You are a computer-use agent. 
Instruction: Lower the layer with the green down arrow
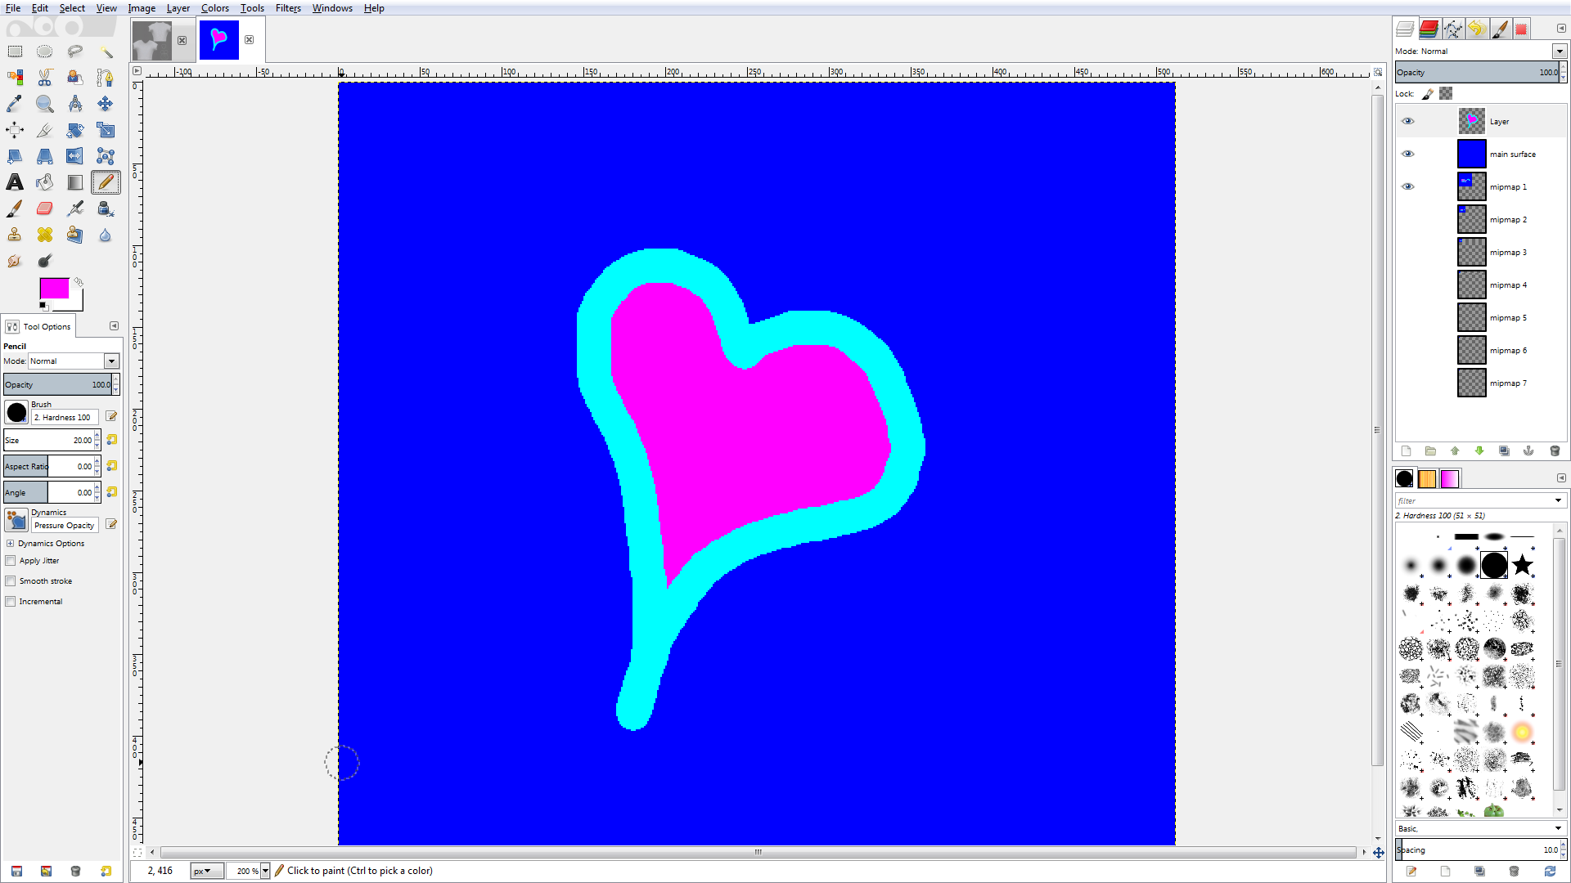1479,451
